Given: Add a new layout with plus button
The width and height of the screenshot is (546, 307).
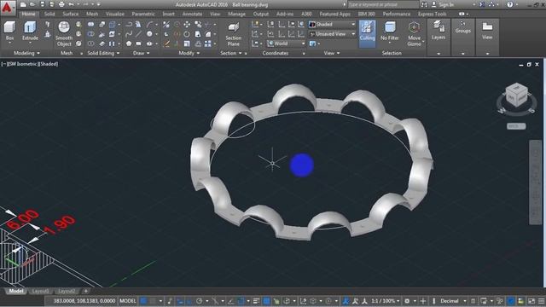Looking at the screenshot, I should pos(85,291).
